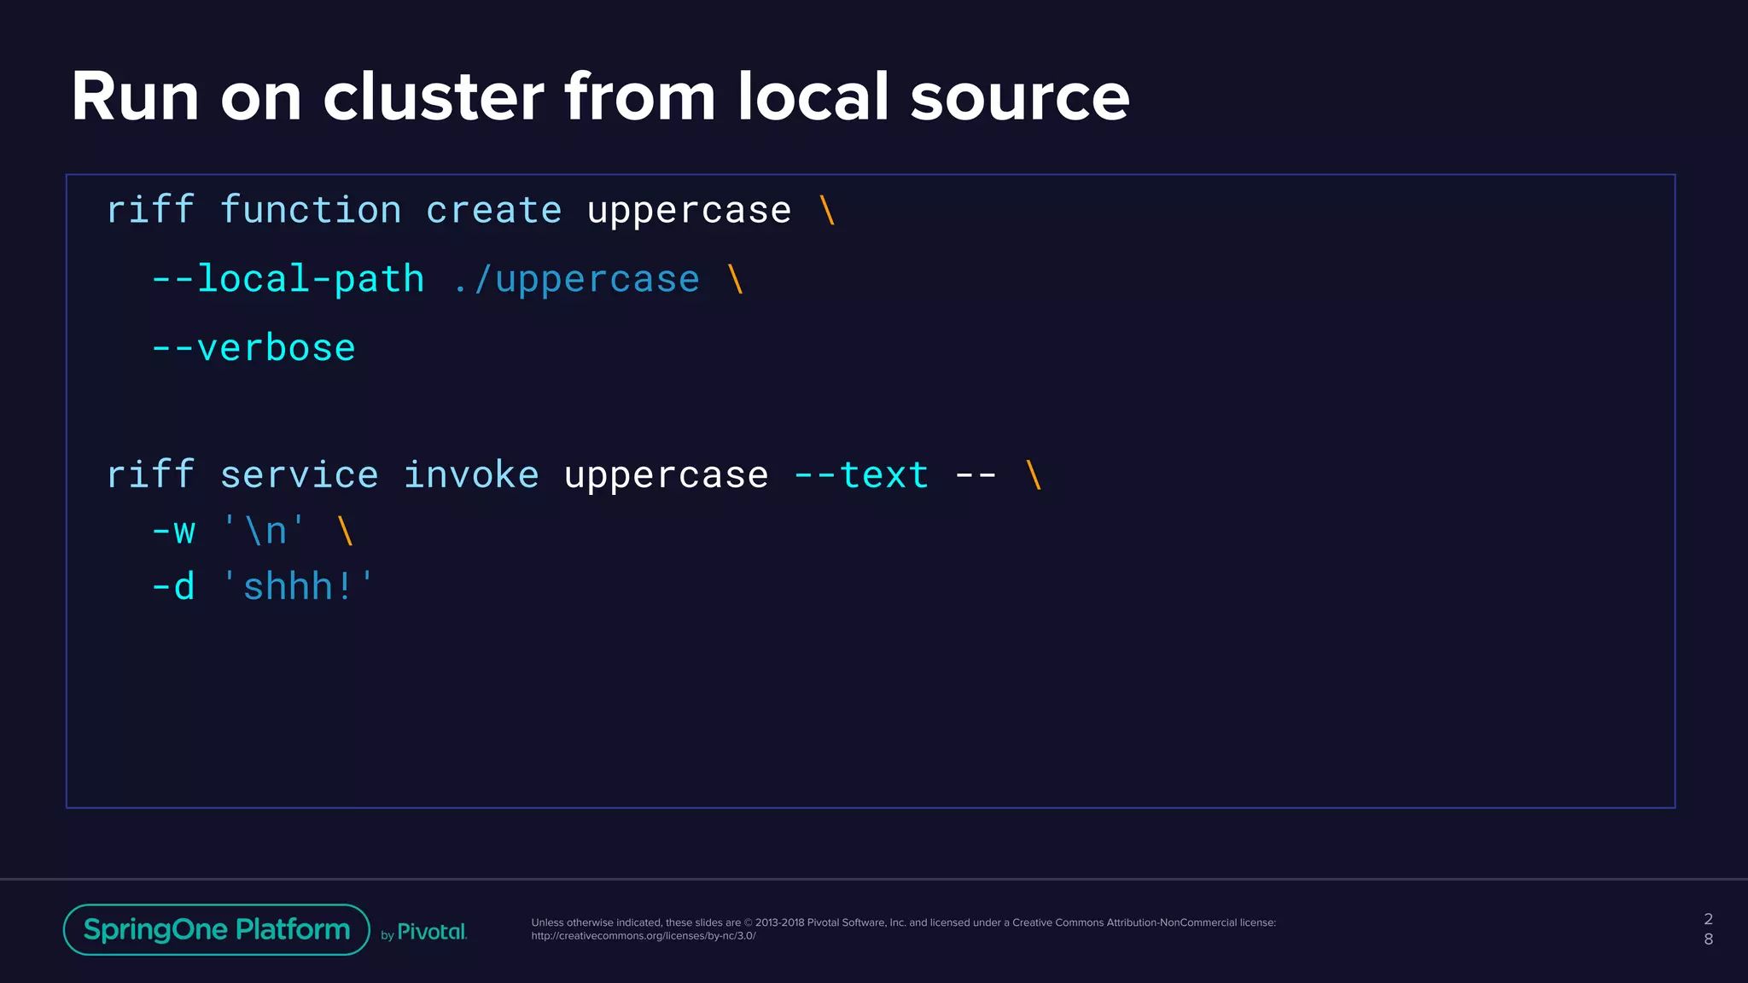Screen dimensions: 1748x983
Task: Click the 'riff service invoke uppercase --text' line
Action: (x=574, y=474)
